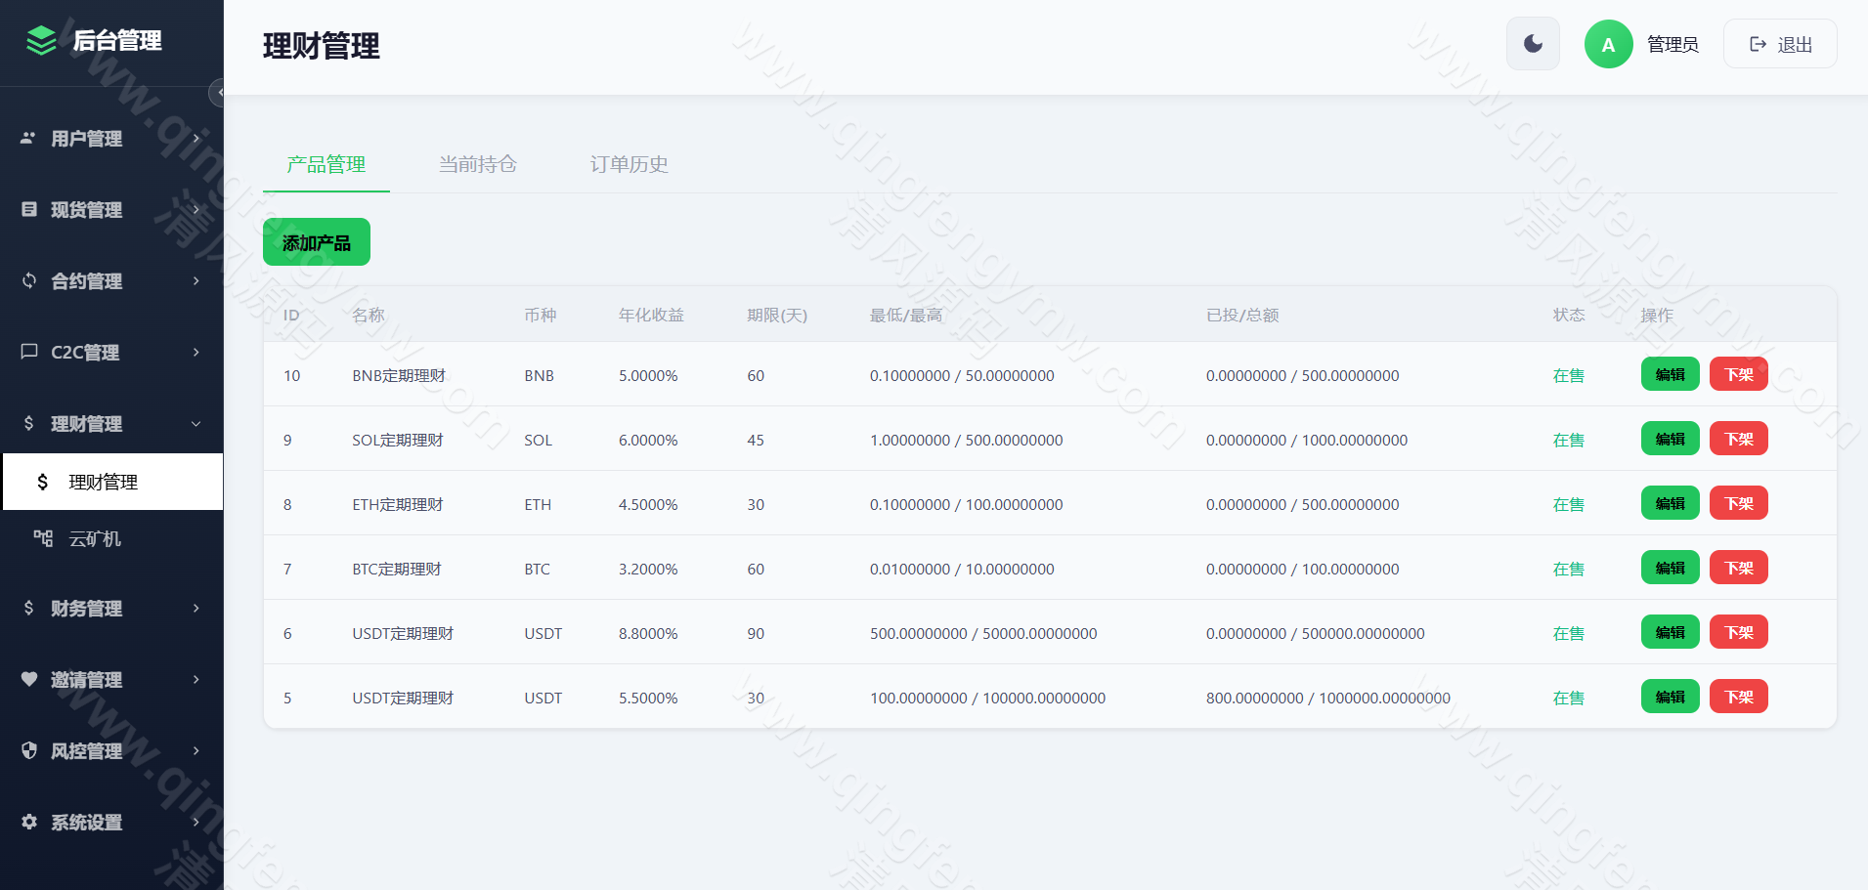The height and width of the screenshot is (890, 1868).
Task: Take down USDT product with ID 5
Action: 1739,697
